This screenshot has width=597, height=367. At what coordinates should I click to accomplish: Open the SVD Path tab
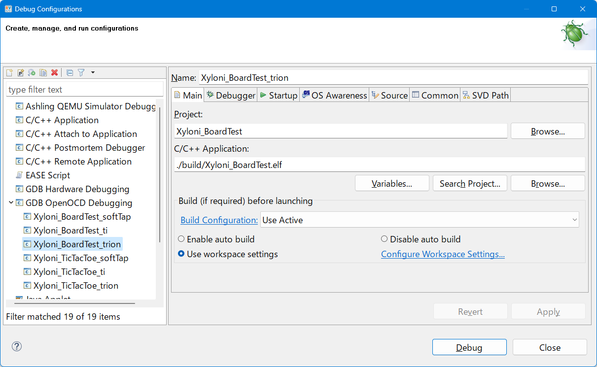coord(485,95)
